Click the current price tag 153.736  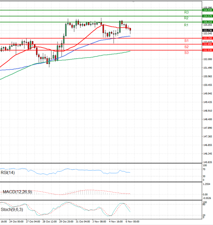coord(207,30)
